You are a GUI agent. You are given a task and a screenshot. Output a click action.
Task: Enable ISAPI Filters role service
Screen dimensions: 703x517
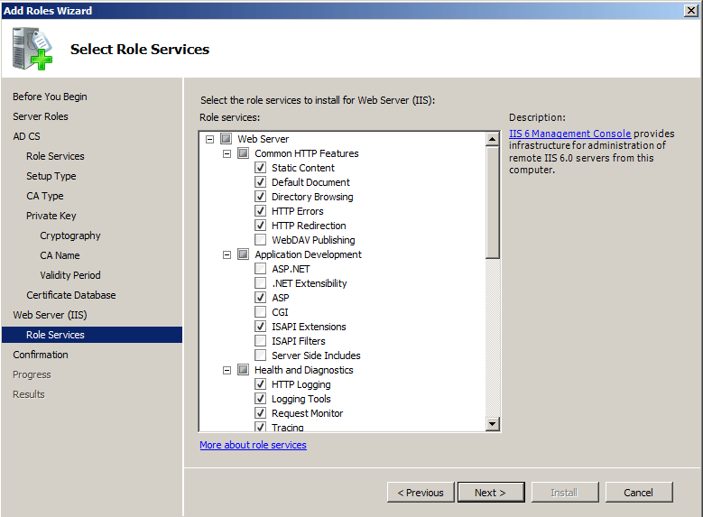click(x=261, y=341)
